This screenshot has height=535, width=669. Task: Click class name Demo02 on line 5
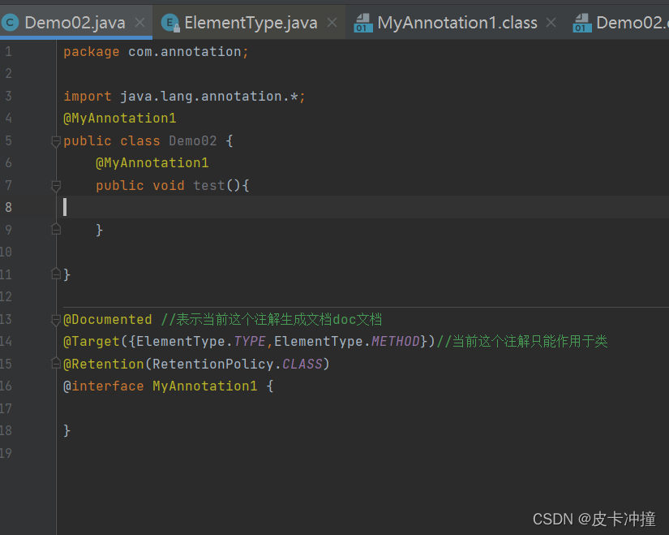[x=193, y=140]
